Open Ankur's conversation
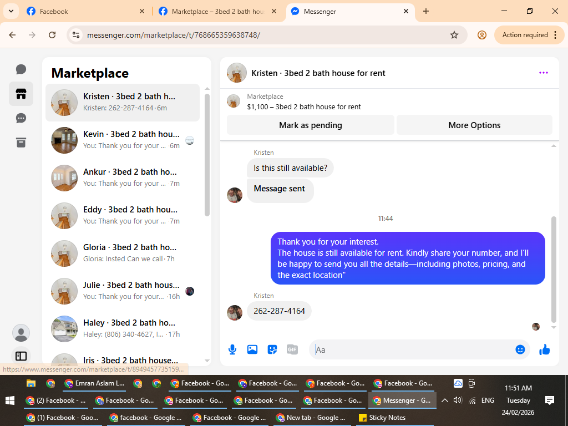 click(123, 178)
